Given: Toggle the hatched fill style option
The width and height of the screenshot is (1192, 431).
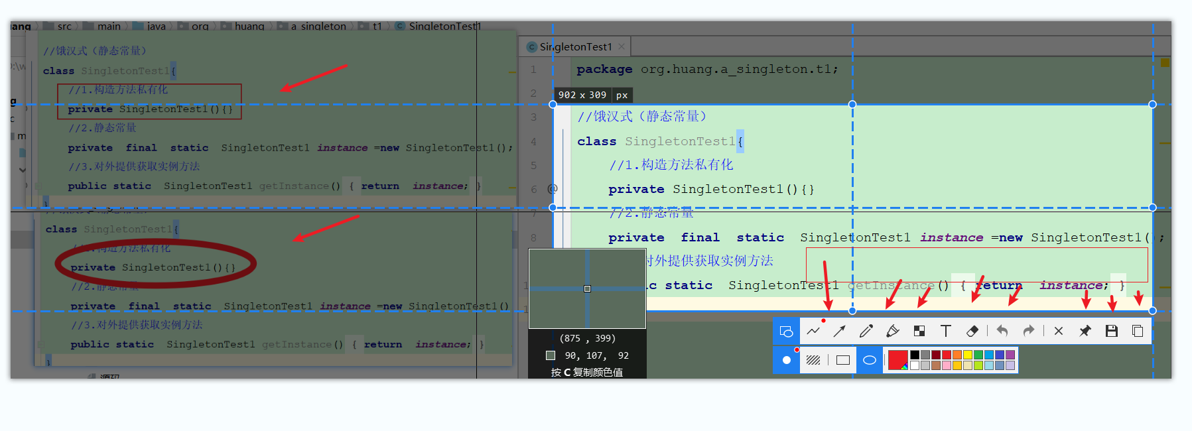Looking at the screenshot, I should [x=813, y=360].
